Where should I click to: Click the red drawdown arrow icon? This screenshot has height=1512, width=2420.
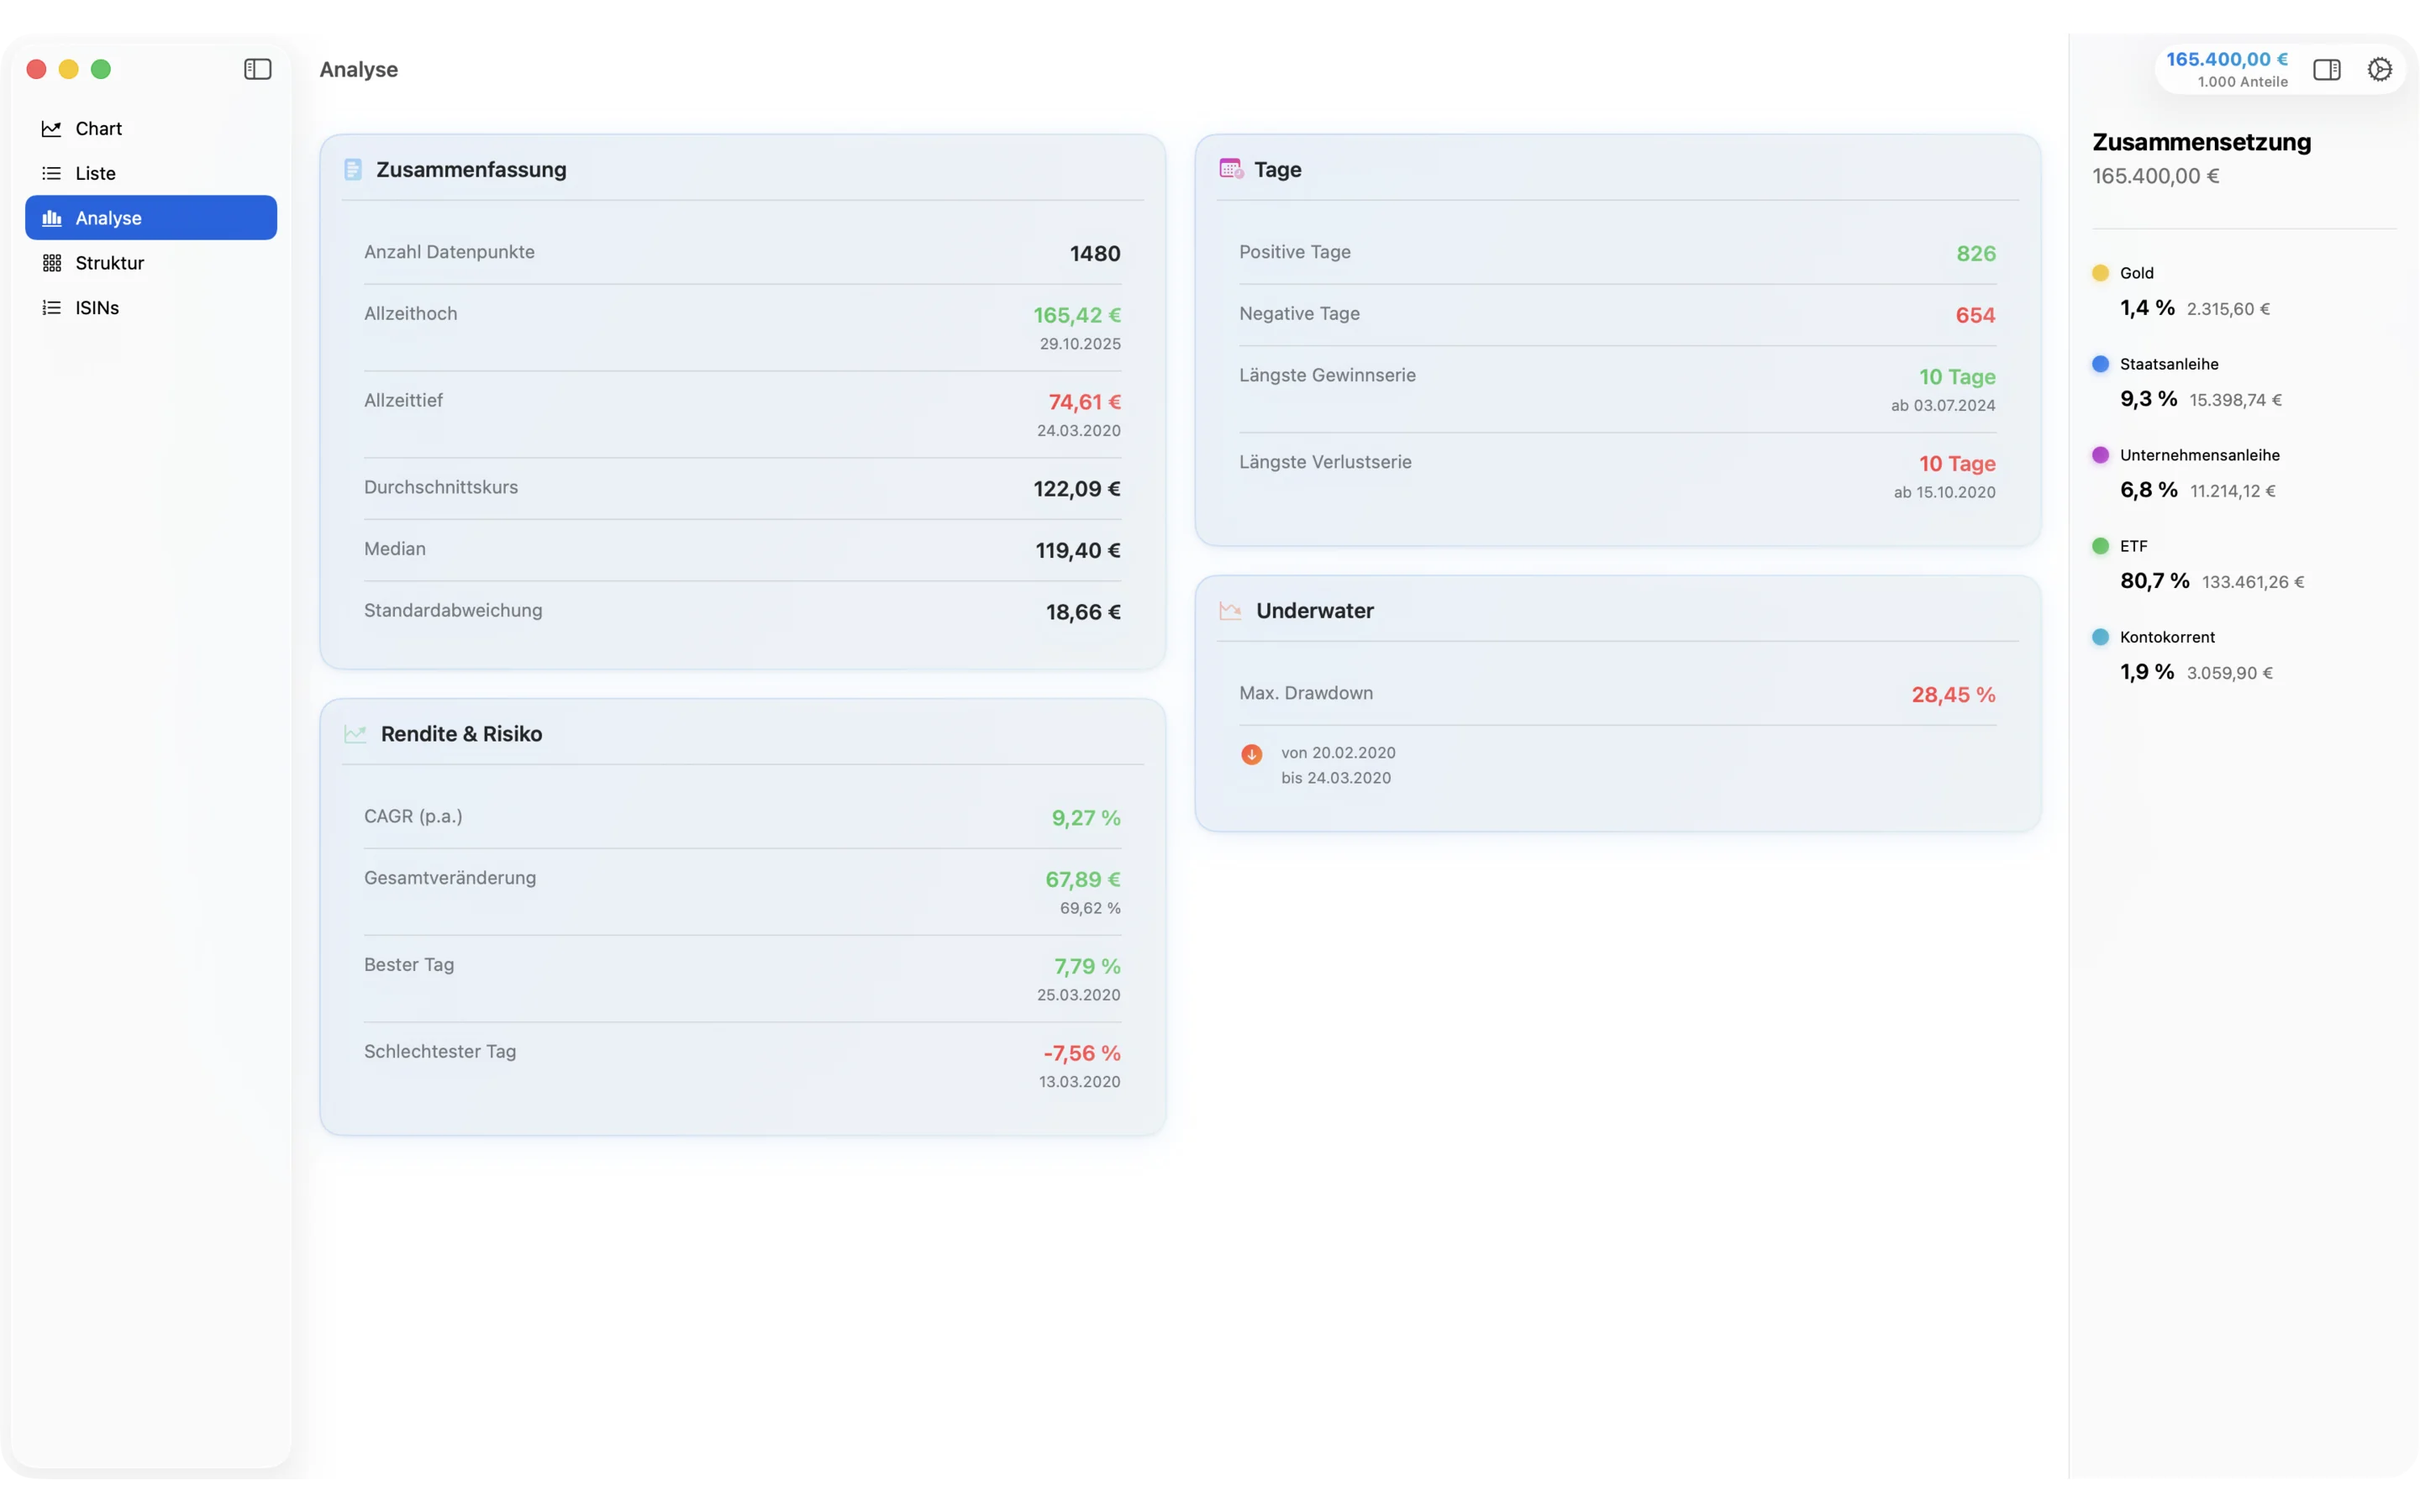[x=1251, y=754]
